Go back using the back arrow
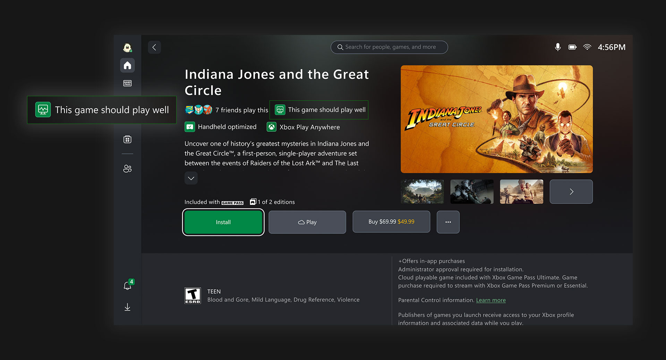The width and height of the screenshot is (666, 360). click(154, 47)
